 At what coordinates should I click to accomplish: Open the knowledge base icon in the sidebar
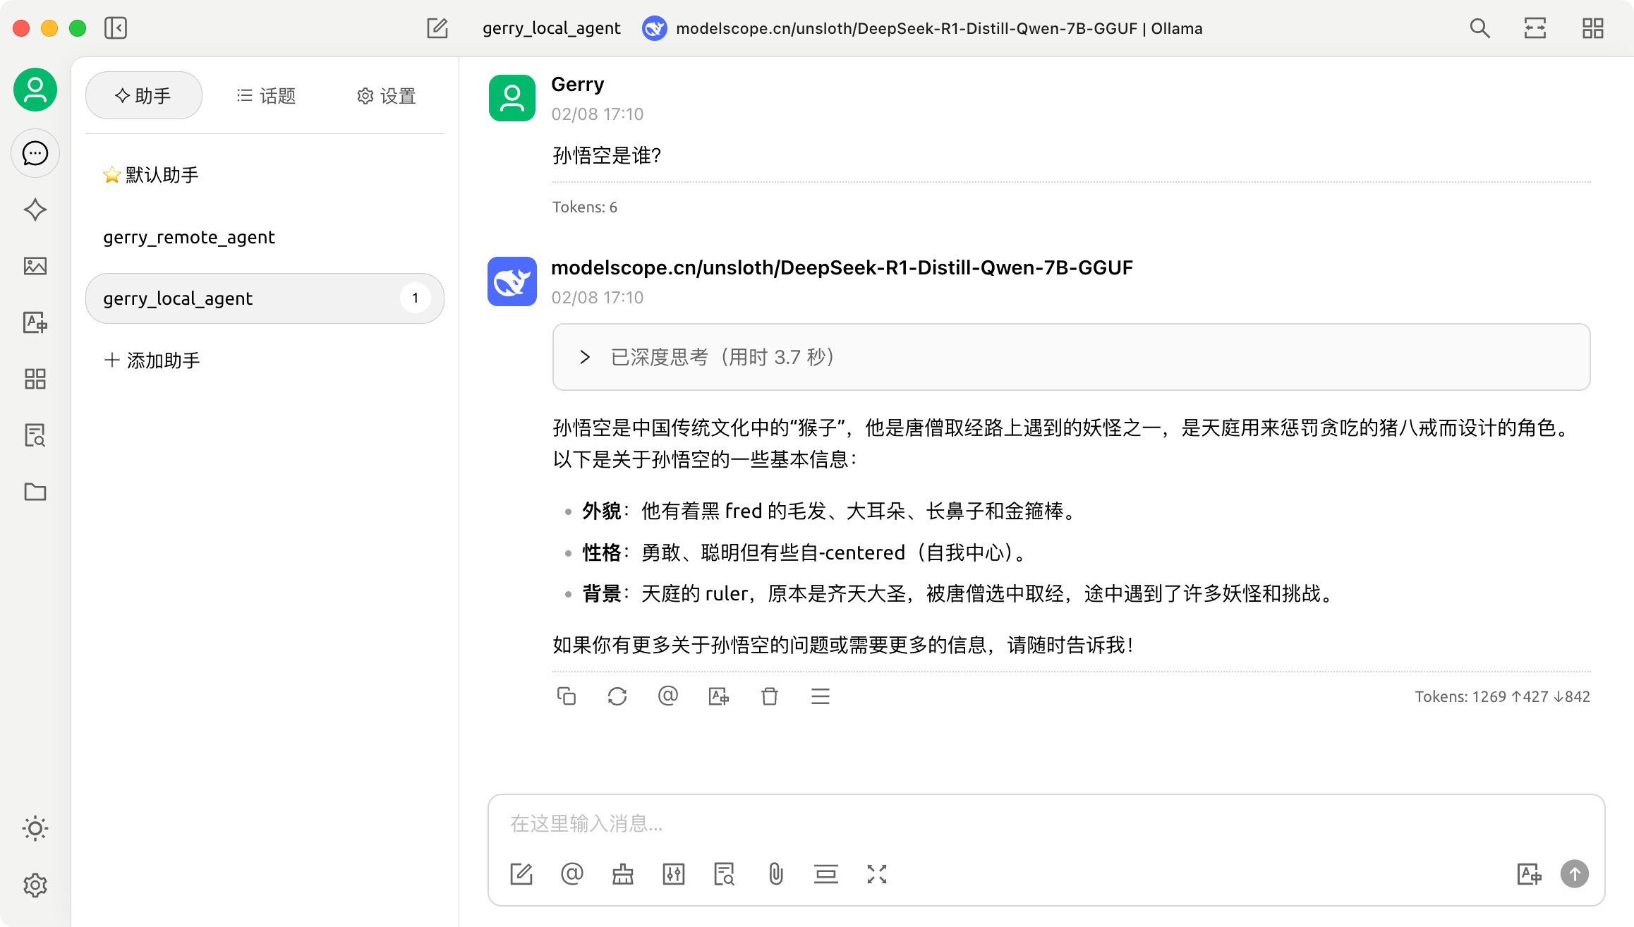35,435
